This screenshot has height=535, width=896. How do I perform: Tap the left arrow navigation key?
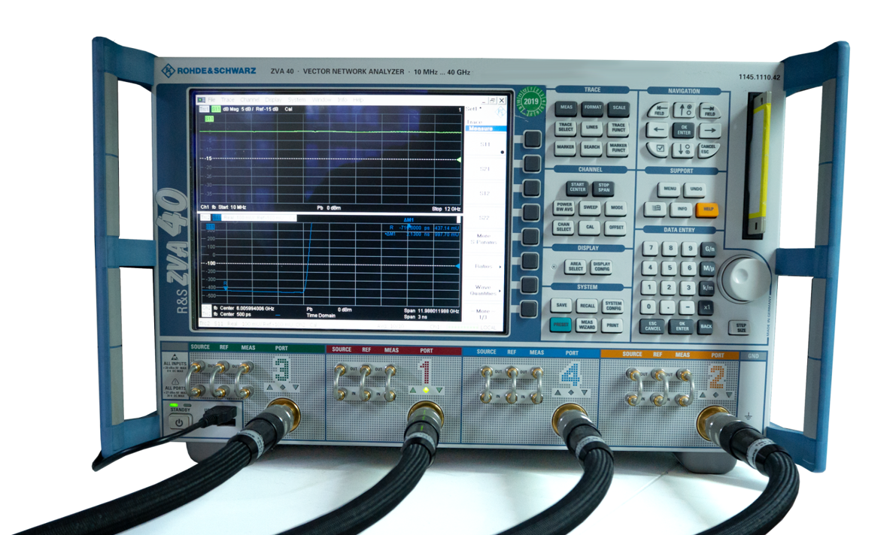pos(659,130)
